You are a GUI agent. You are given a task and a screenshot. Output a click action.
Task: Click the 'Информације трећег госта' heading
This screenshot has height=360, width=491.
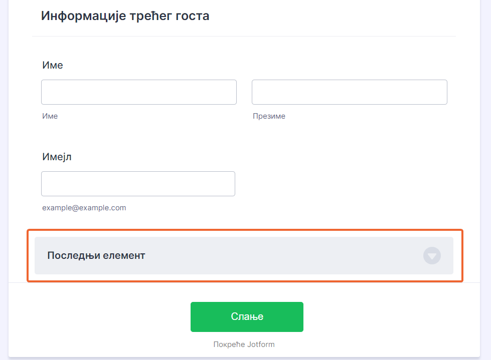point(125,16)
